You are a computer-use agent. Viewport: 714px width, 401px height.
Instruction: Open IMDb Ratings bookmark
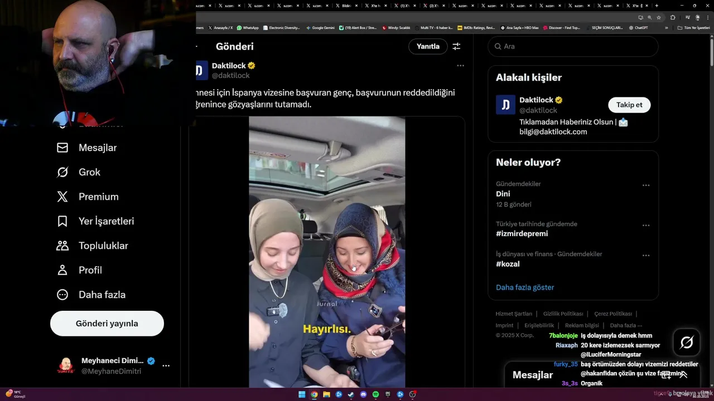[x=475, y=27]
